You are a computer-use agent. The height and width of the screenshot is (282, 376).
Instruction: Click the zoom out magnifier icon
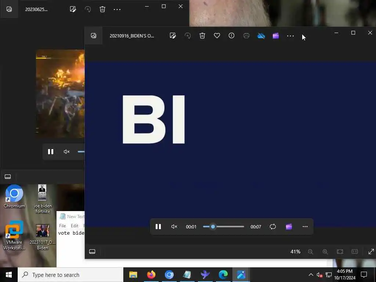click(311, 252)
